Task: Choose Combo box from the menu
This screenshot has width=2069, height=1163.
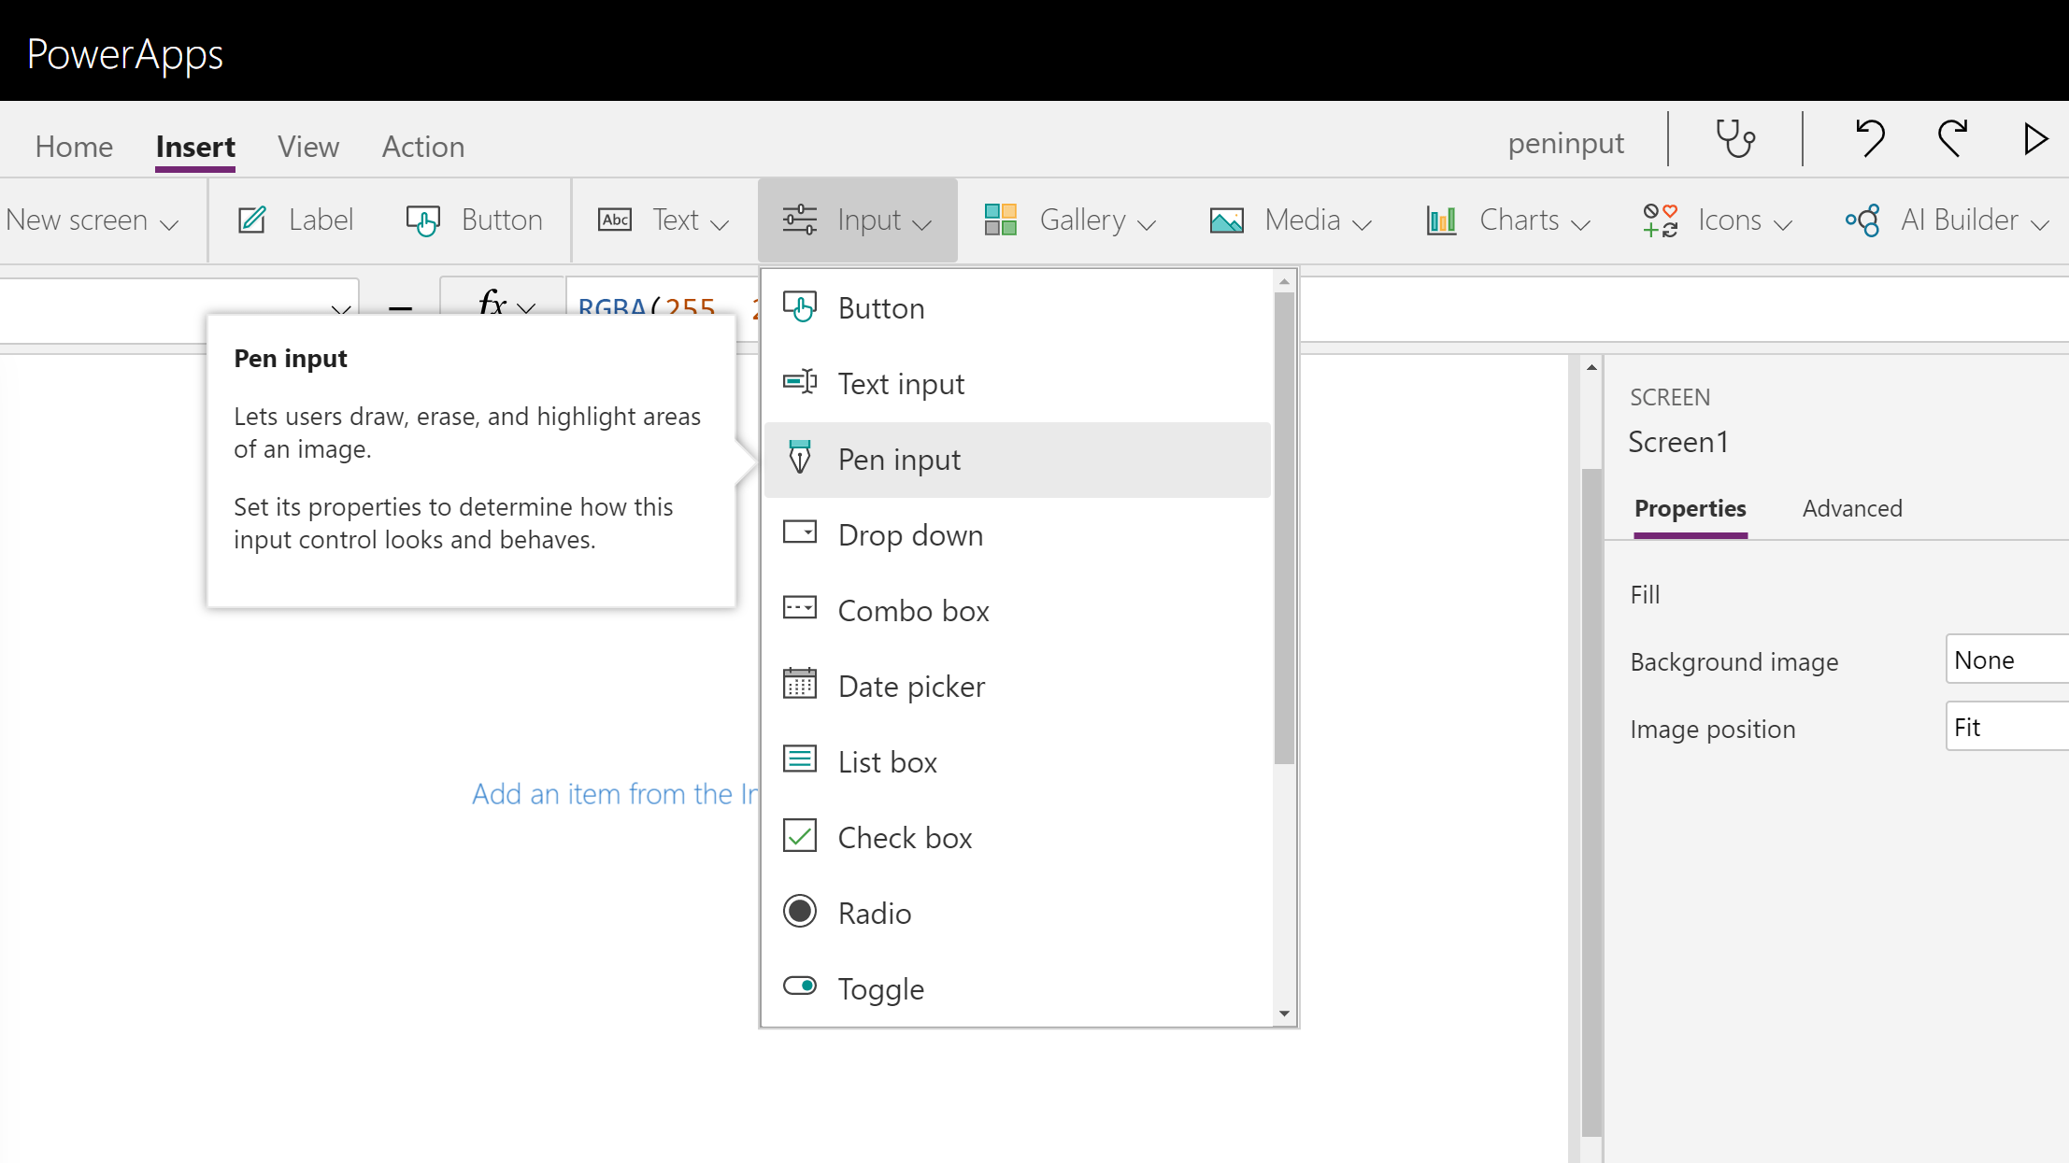Action: (x=1017, y=611)
